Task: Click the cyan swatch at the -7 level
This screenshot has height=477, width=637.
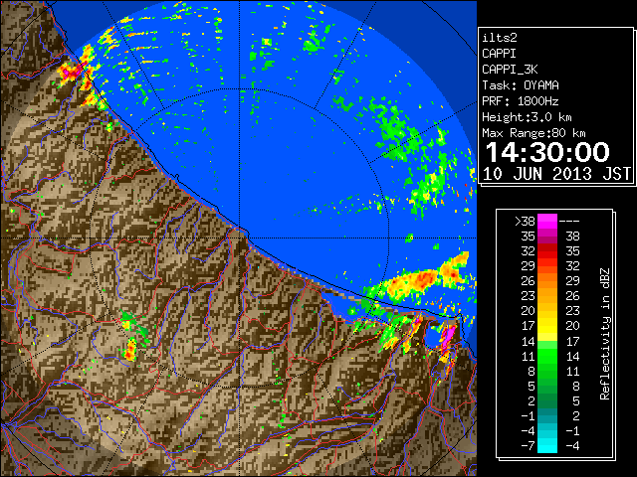Action: [x=546, y=445]
